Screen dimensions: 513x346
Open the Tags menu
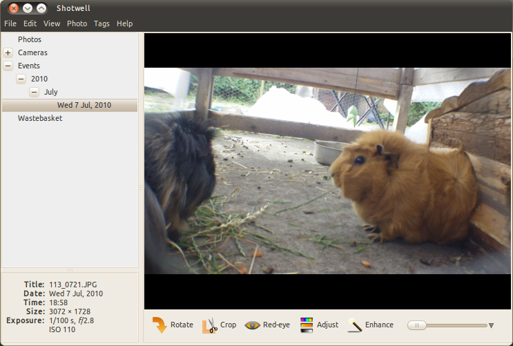(101, 23)
